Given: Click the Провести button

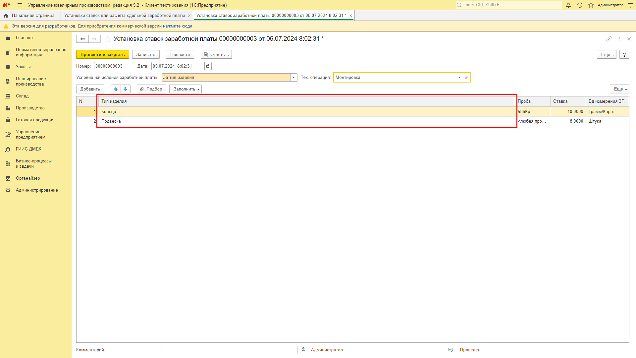Looking at the screenshot, I should pyautogui.click(x=180, y=54).
